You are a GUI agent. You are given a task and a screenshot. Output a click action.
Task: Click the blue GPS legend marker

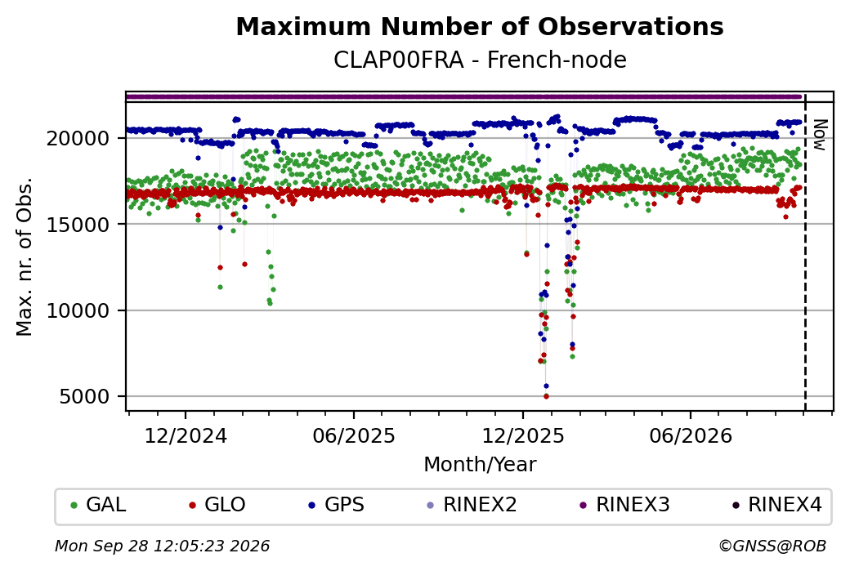tap(311, 506)
